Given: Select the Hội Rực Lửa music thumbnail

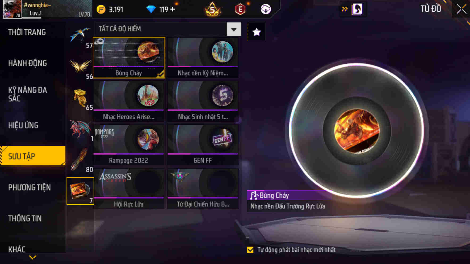Looking at the screenshot, I should coord(129,189).
